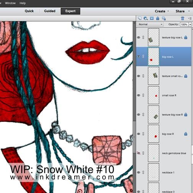Select layer name "neck gemstone blue"

point(174,153)
